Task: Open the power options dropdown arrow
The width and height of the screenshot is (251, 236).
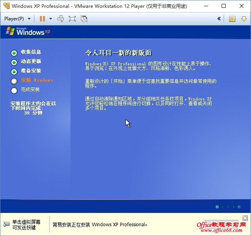Action: [50, 19]
